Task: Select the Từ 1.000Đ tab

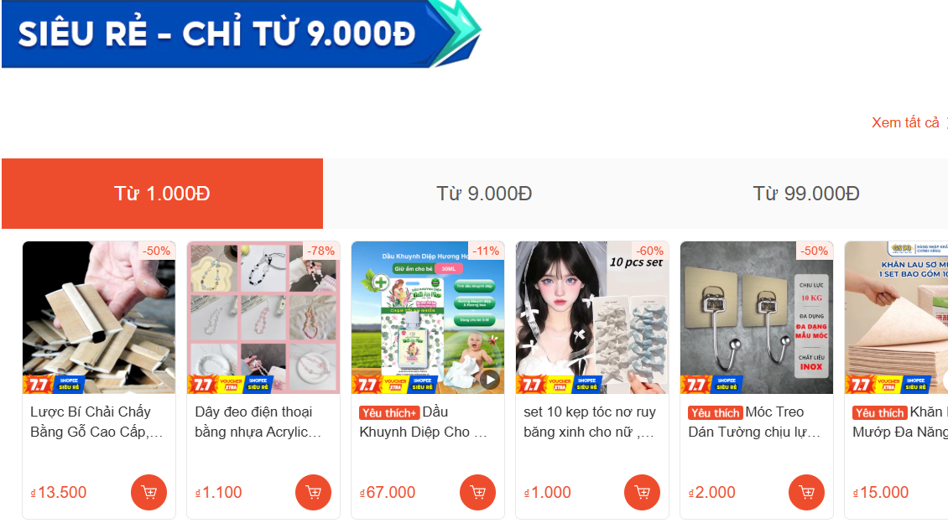Action: click(162, 194)
